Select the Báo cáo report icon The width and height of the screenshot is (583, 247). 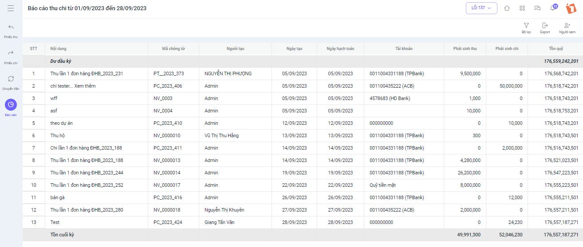click(x=11, y=104)
